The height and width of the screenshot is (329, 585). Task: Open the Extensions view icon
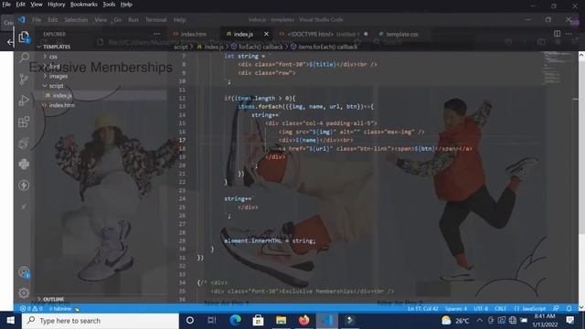(24, 122)
